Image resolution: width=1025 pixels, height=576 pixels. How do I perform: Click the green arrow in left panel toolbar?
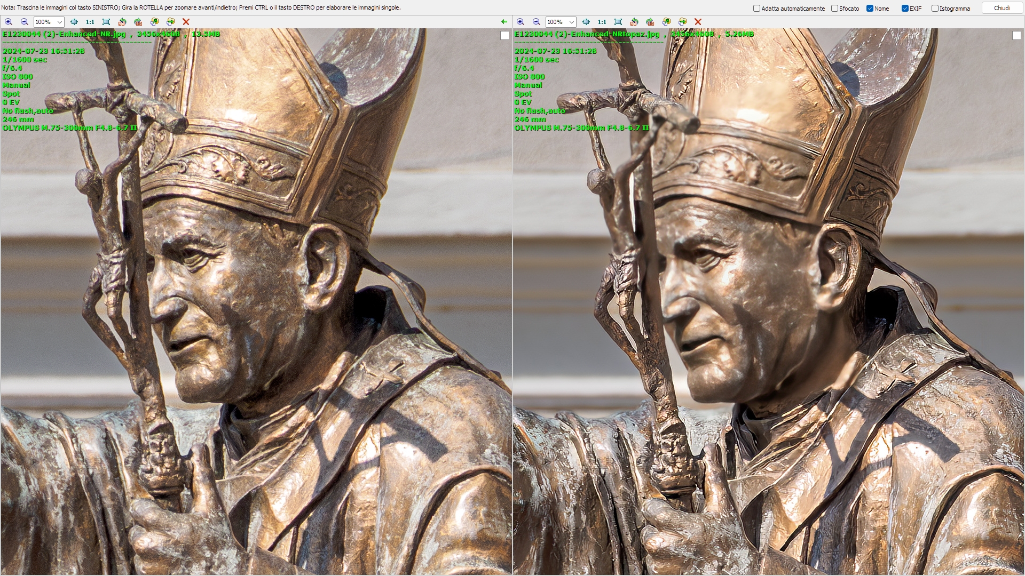[504, 22]
